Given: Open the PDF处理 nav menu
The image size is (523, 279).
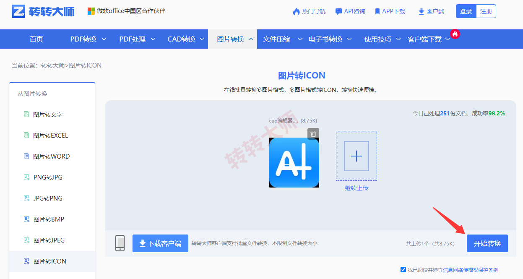Looking at the screenshot, I should [x=133, y=39].
